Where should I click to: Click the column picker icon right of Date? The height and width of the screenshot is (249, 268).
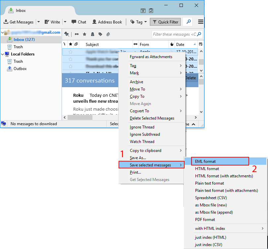pos(201,44)
